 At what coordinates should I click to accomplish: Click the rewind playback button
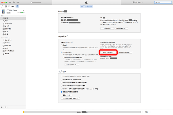pyautogui.click(x=10, y=2)
